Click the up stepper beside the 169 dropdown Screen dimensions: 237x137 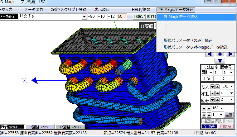[x=209, y=108]
